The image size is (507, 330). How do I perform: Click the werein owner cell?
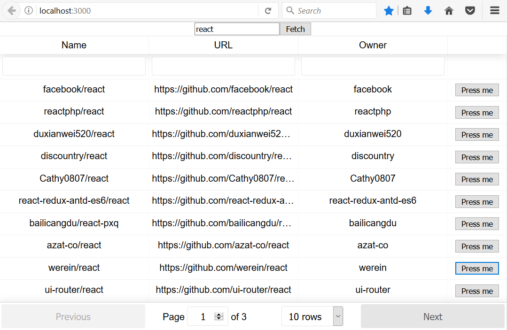click(x=373, y=268)
